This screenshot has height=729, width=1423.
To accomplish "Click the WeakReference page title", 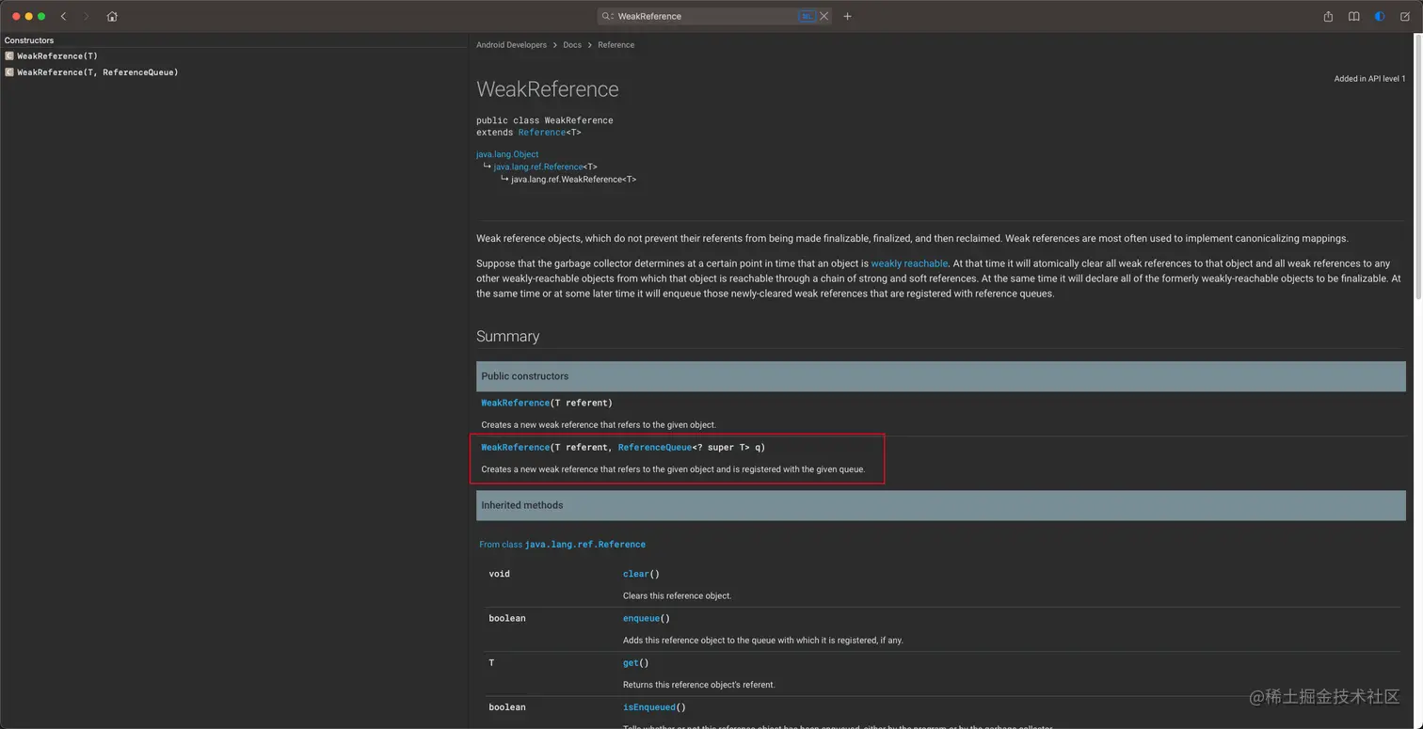I will (548, 89).
